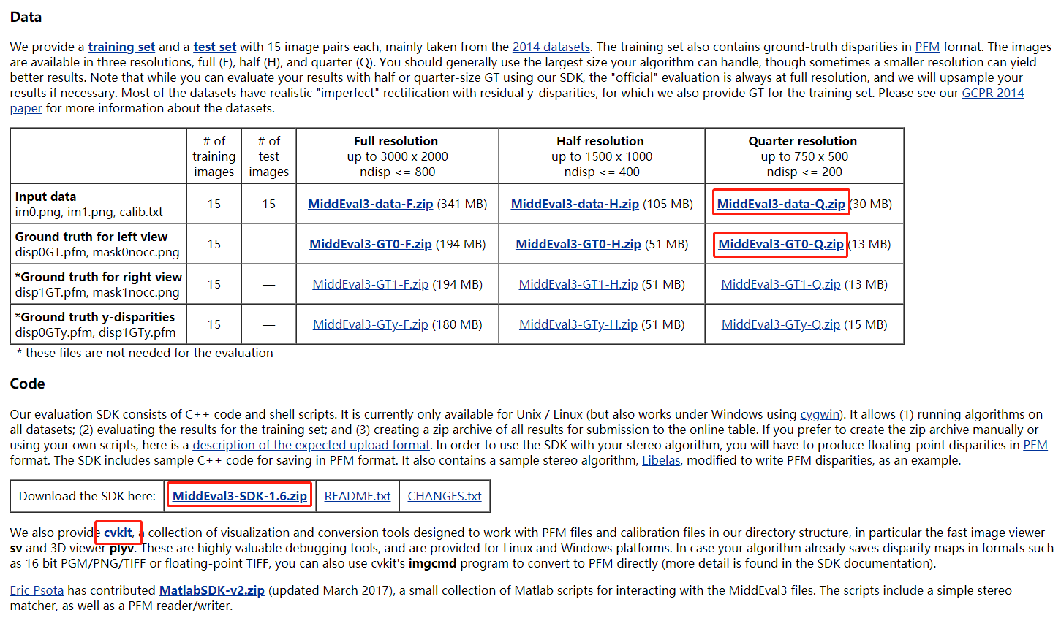The height and width of the screenshot is (618, 1061).
Task: Download MiddEval3-GT0-Q.zip quarter ground truth
Action: [780, 243]
